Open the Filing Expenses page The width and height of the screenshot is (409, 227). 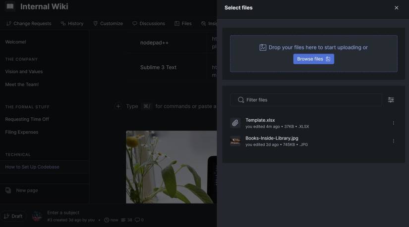(21, 132)
